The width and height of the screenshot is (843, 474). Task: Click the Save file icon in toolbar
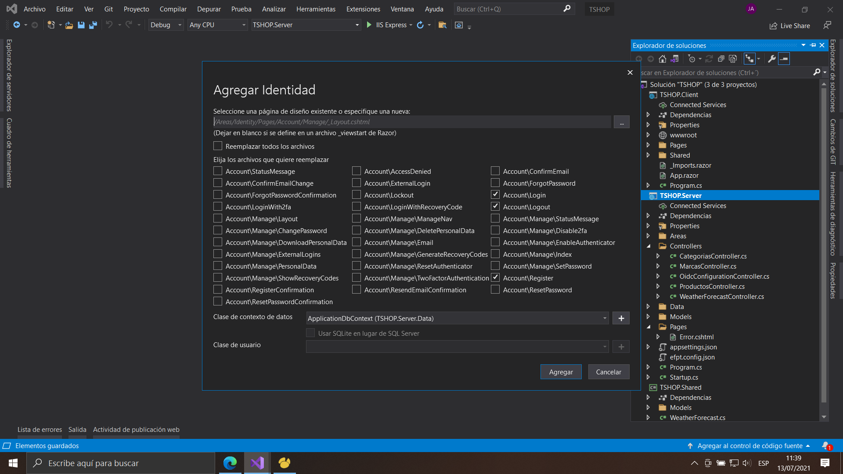81,25
